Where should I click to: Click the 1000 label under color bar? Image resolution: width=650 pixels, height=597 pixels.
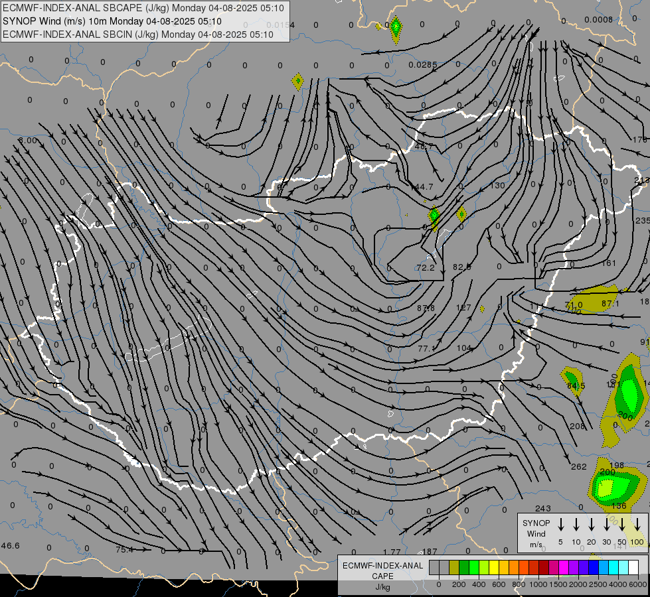click(538, 584)
